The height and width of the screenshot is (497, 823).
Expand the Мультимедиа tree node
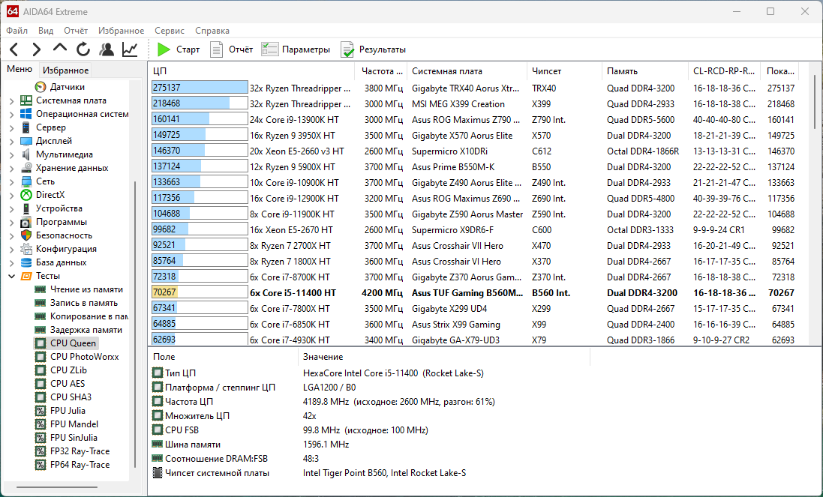click(x=11, y=154)
